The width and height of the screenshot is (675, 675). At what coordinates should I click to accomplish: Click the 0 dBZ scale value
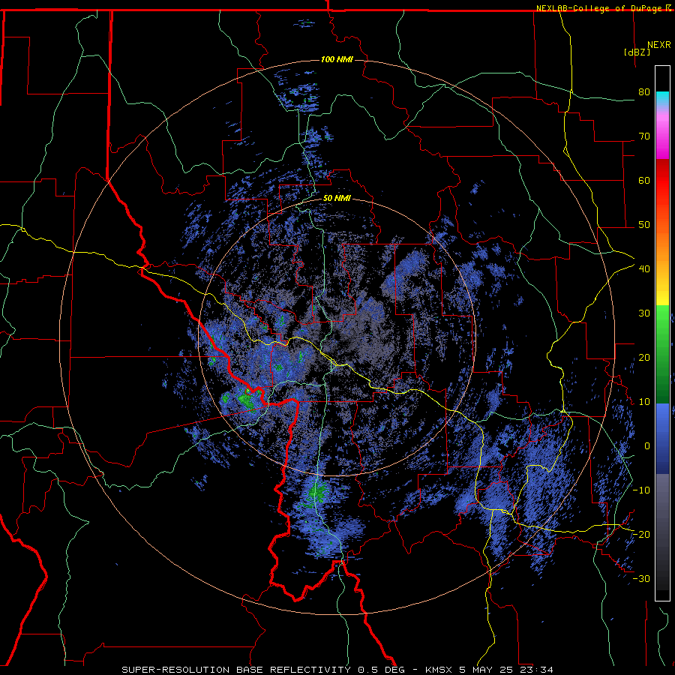647,446
